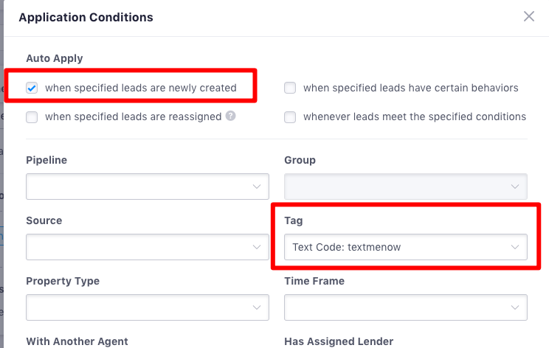Image resolution: width=549 pixels, height=348 pixels.
Task: Click the chevron arrow in Tag box
Action: click(515, 247)
